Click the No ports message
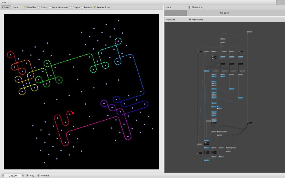Image resolution: width=285 pixels, height=178 pixels. coord(225,13)
